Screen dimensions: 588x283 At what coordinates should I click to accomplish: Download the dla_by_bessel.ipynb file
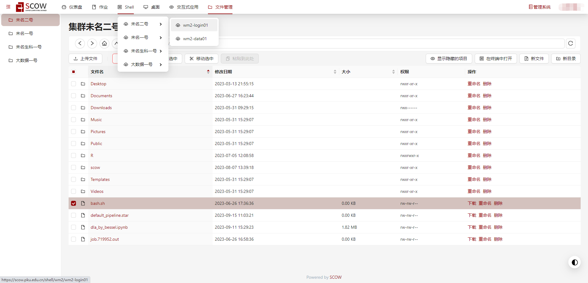click(472, 227)
